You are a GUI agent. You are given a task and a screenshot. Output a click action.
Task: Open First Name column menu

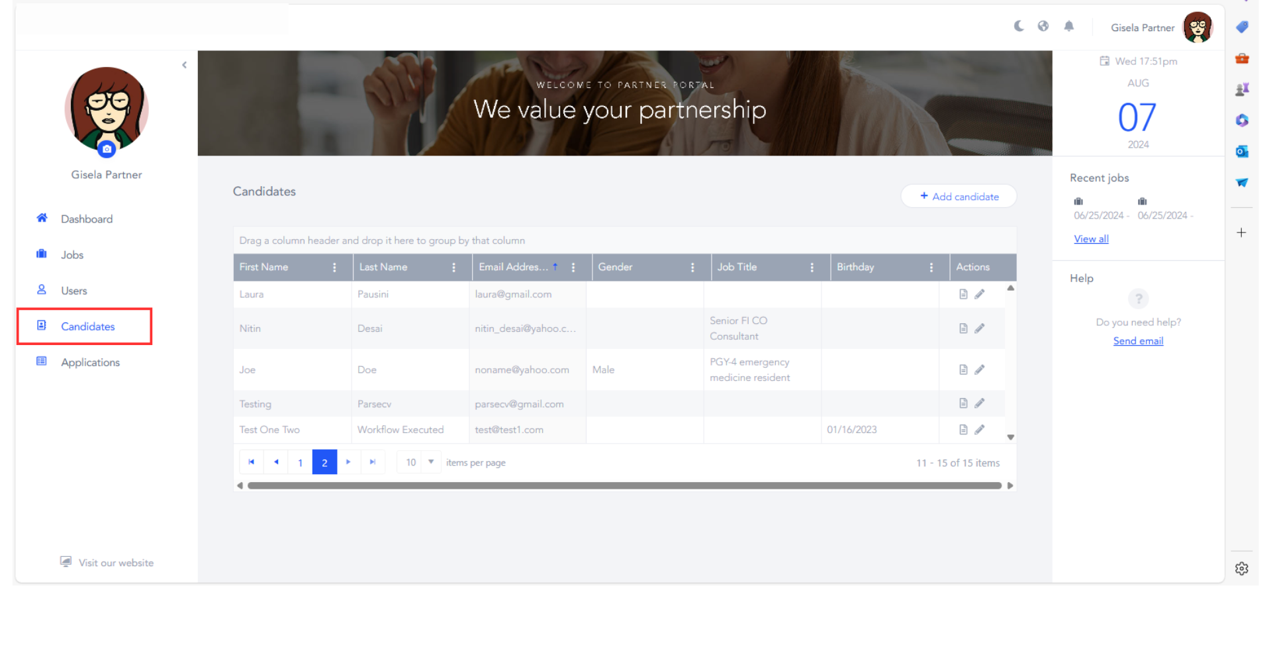point(334,268)
